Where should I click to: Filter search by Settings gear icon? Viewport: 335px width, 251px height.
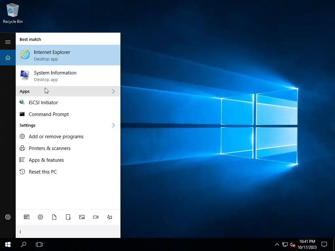pos(40,217)
